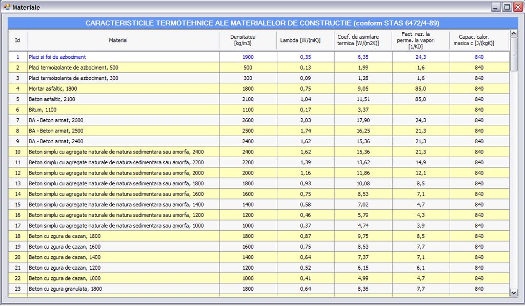The width and height of the screenshot is (525, 306).
Task: Select 'Mortar asfaltic, 1800' row
Action: coord(258,89)
